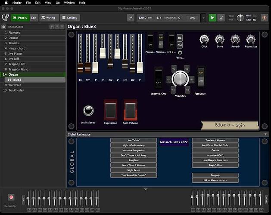Click the Drive knob
271x215 pixels.
220,39
